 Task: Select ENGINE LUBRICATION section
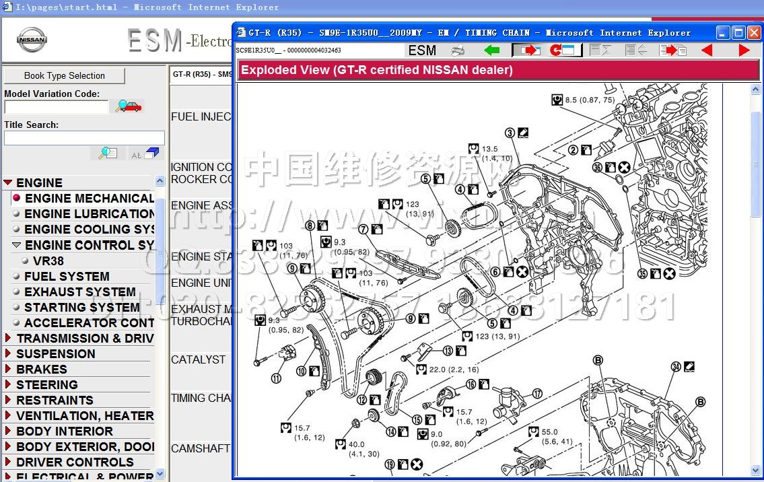[x=89, y=214]
